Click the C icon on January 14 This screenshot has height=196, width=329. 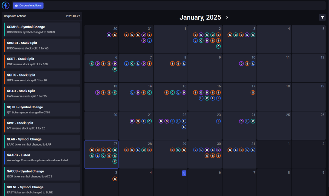(x=149, y=92)
